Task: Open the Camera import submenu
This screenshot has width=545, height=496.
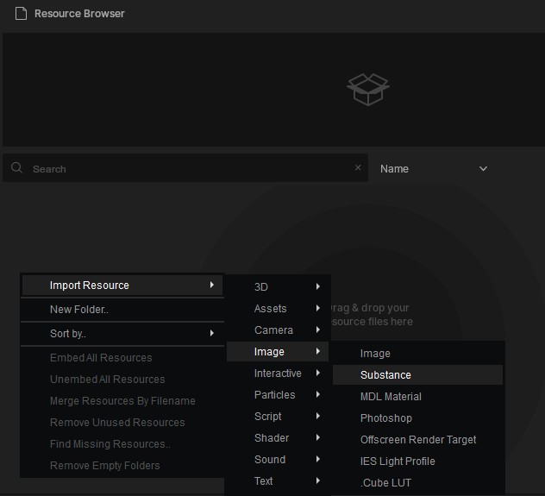Action: [278, 330]
